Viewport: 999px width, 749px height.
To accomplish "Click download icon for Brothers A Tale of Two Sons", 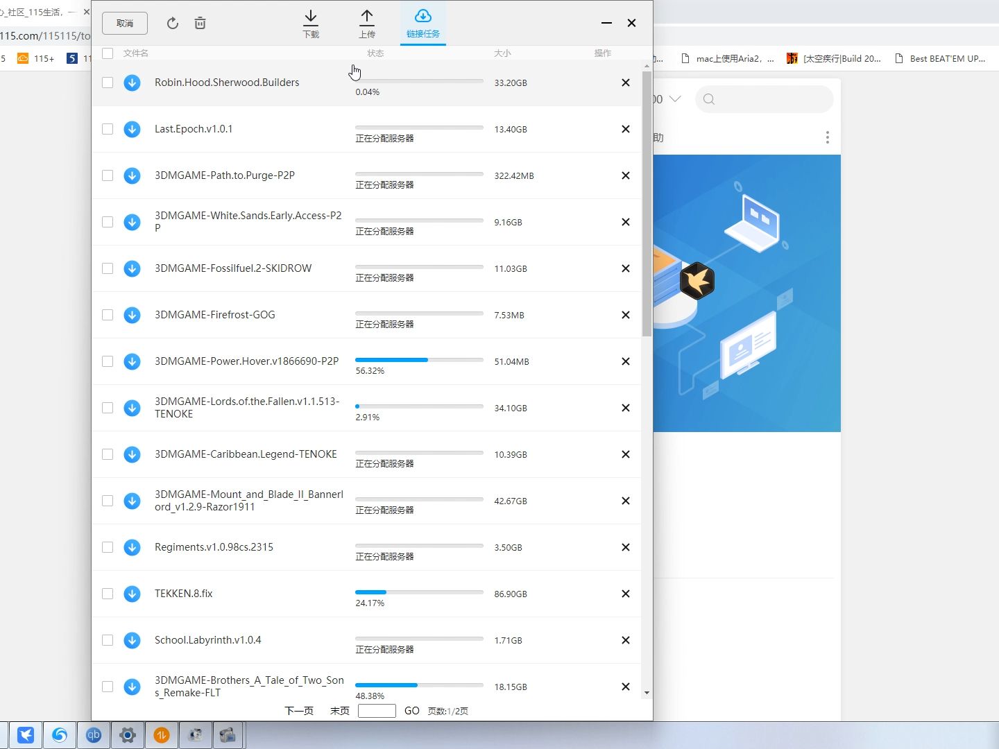I will coord(132,687).
